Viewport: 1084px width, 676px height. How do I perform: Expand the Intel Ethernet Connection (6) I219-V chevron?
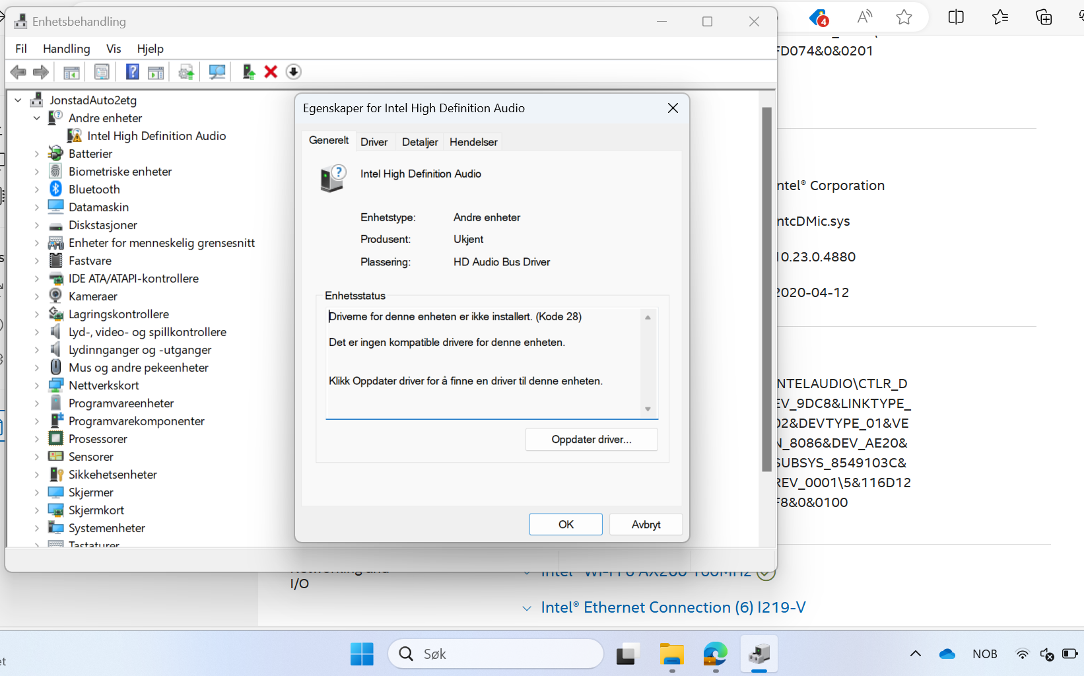(526, 608)
